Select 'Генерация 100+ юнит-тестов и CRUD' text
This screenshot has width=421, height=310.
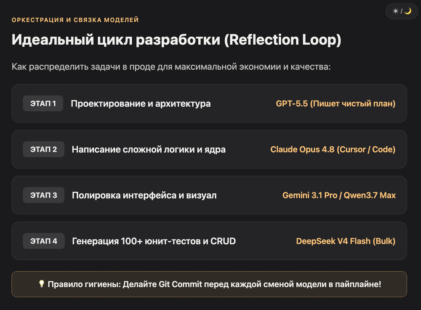[154, 241]
